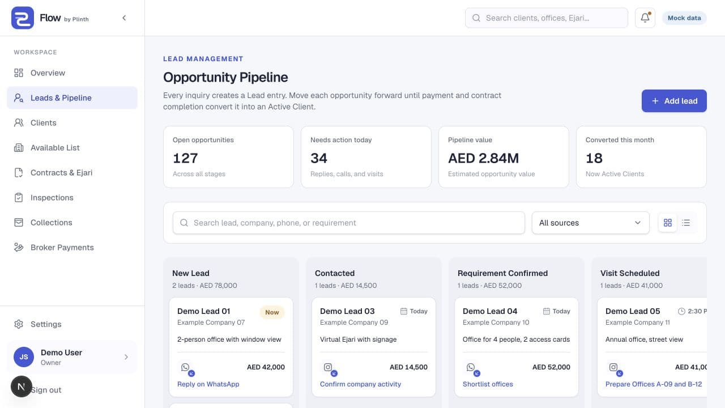Image resolution: width=725 pixels, height=408 pixels.
Task: Open Leads & Pipeline in sidebar
Action: click(72, 97)
